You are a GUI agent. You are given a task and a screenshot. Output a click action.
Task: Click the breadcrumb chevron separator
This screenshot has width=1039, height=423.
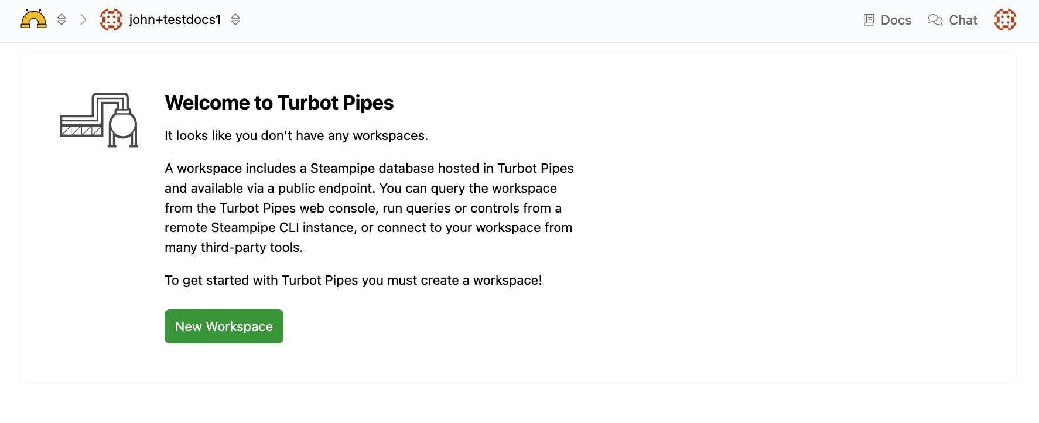point(83,20)
